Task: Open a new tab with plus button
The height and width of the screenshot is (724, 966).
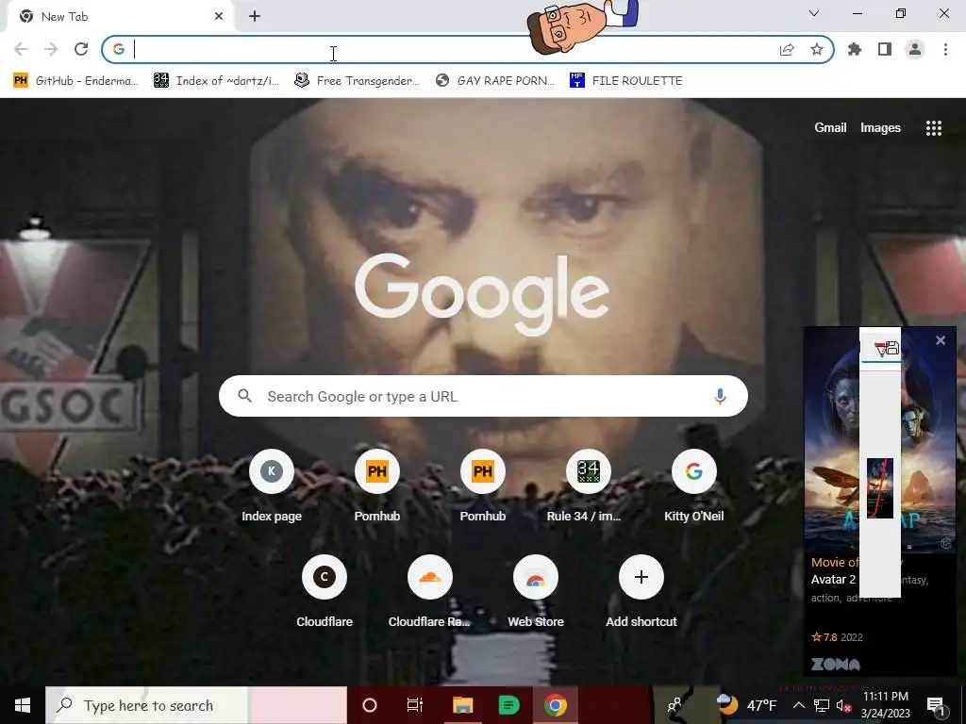Action: [x=255, y=17]
